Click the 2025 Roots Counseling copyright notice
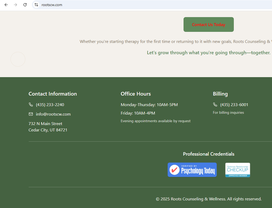The width and height of the screenshot is (272, 208). click(x=209, y=199)
